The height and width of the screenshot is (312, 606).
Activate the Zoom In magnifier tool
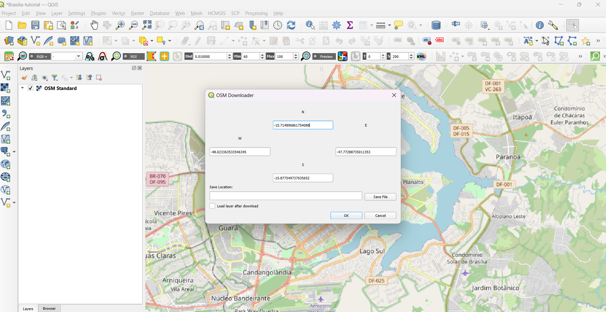120,25
